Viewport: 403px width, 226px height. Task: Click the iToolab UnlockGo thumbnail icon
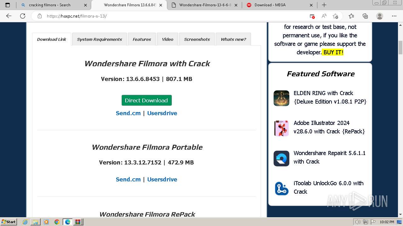click(x=281, y=189)
